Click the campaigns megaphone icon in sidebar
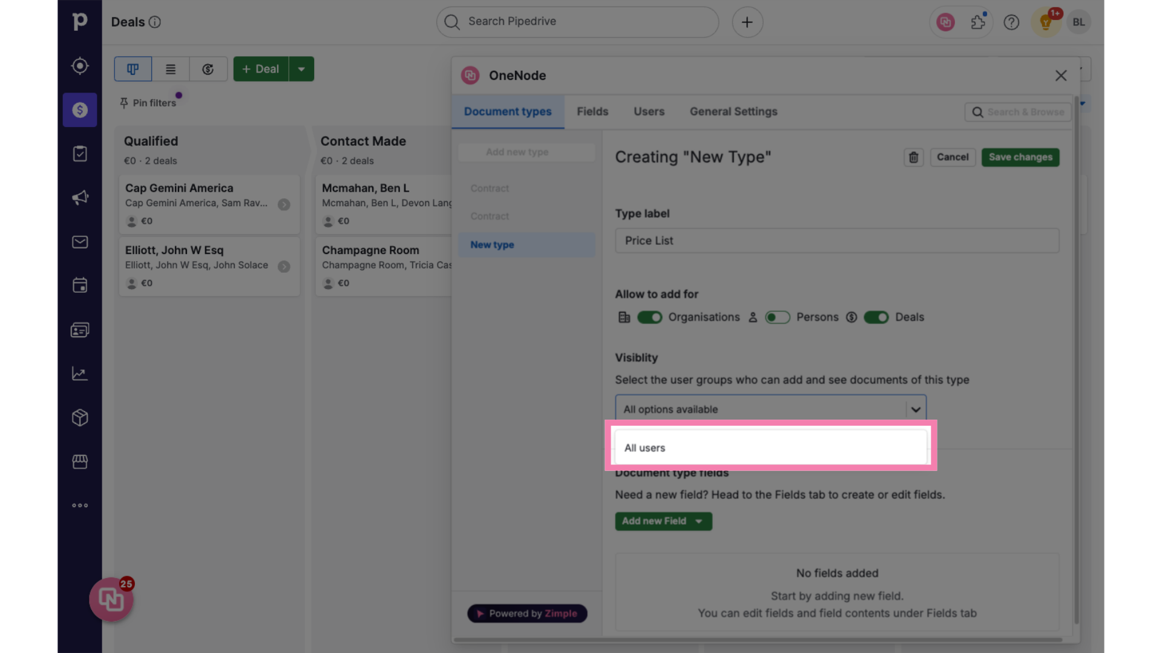 [x=79, y=198]
